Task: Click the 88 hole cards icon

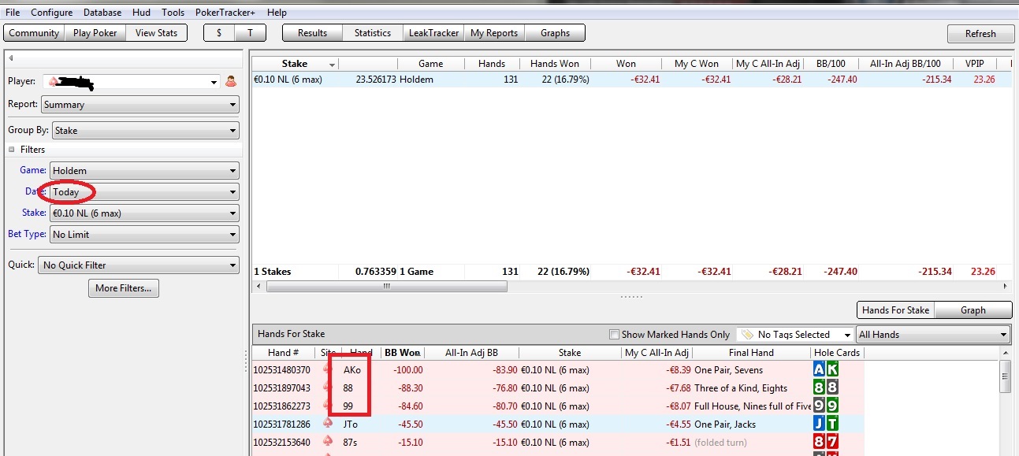Action: click(826, 387)
